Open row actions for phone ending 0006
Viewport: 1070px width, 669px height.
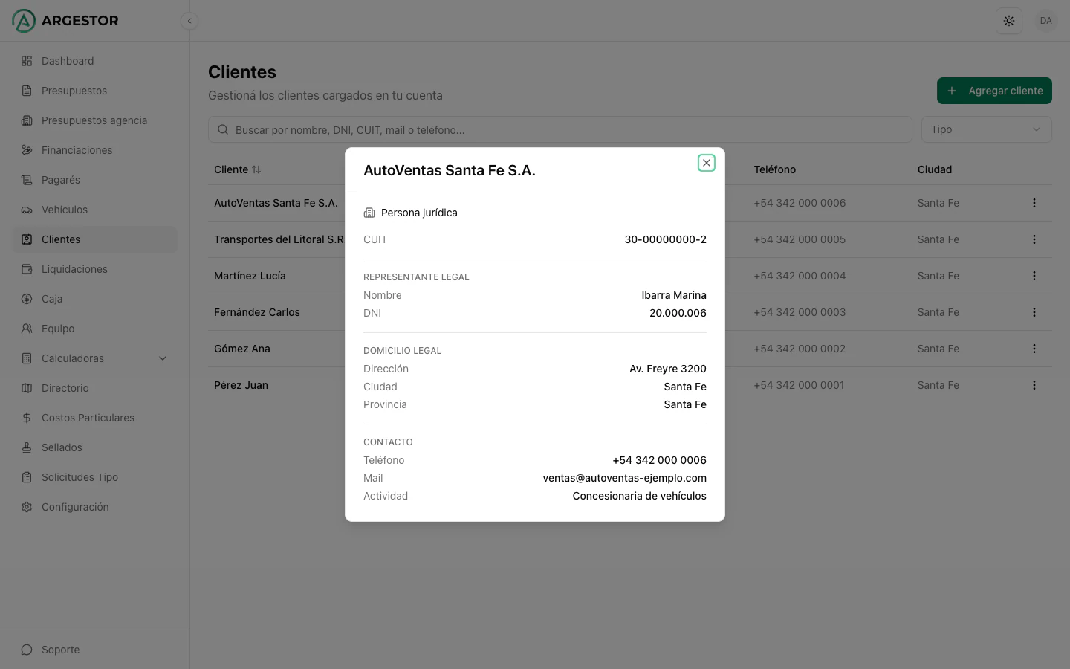point(1034,203)
